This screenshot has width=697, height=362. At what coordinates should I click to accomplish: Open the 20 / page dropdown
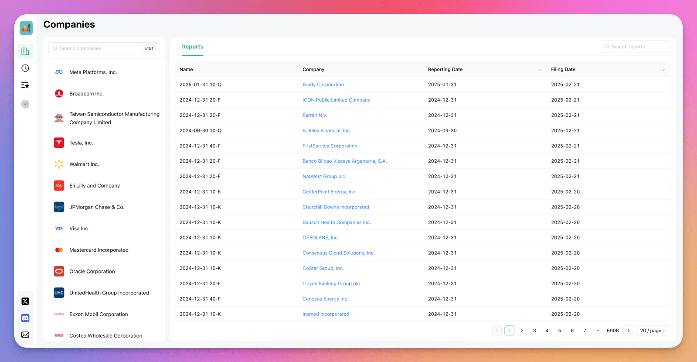(x=653, y=331)
